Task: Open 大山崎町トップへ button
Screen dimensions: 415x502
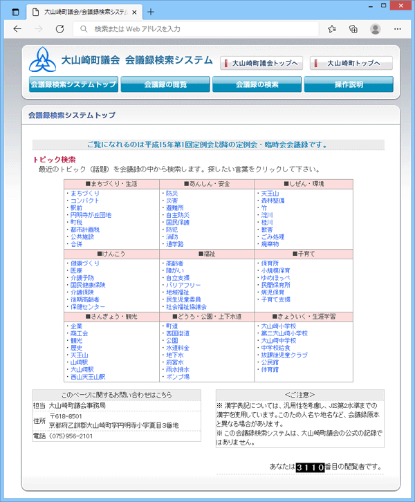Action: (351, 63)
